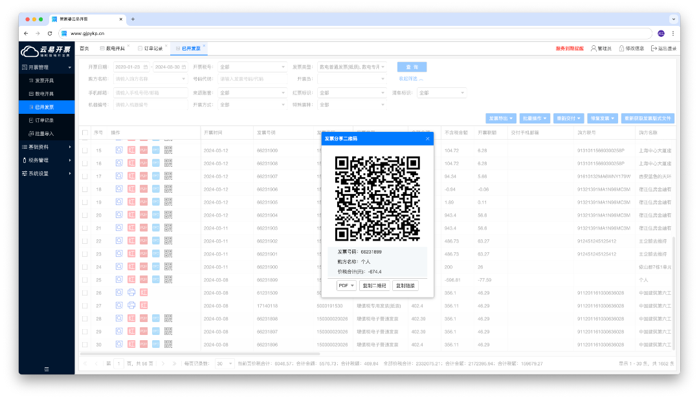Tick the row 26 checkbox

click(x=85, y=292)
